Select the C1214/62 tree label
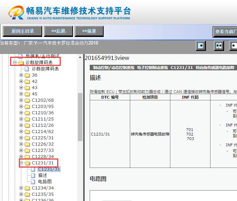Screen dimensions: 237x201 coord(43,132)
